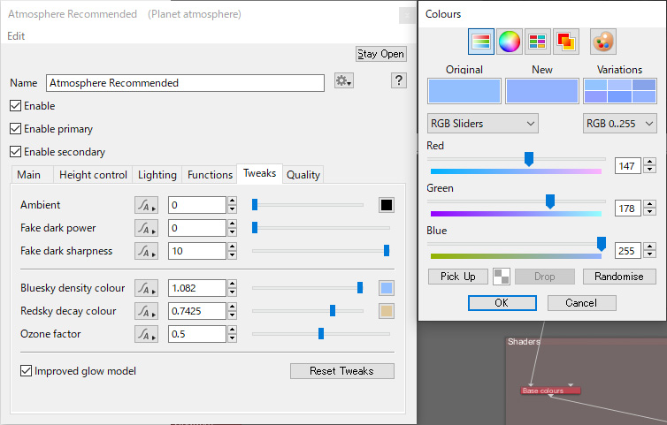
Task: Open the question mark help button
Action: 399,80
